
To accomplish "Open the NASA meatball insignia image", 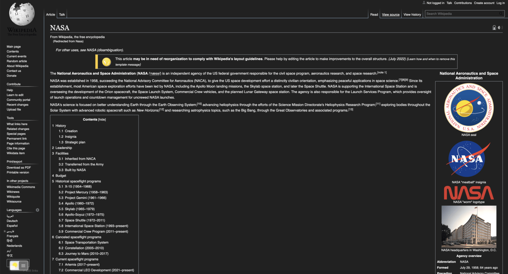I will [469, 159].
